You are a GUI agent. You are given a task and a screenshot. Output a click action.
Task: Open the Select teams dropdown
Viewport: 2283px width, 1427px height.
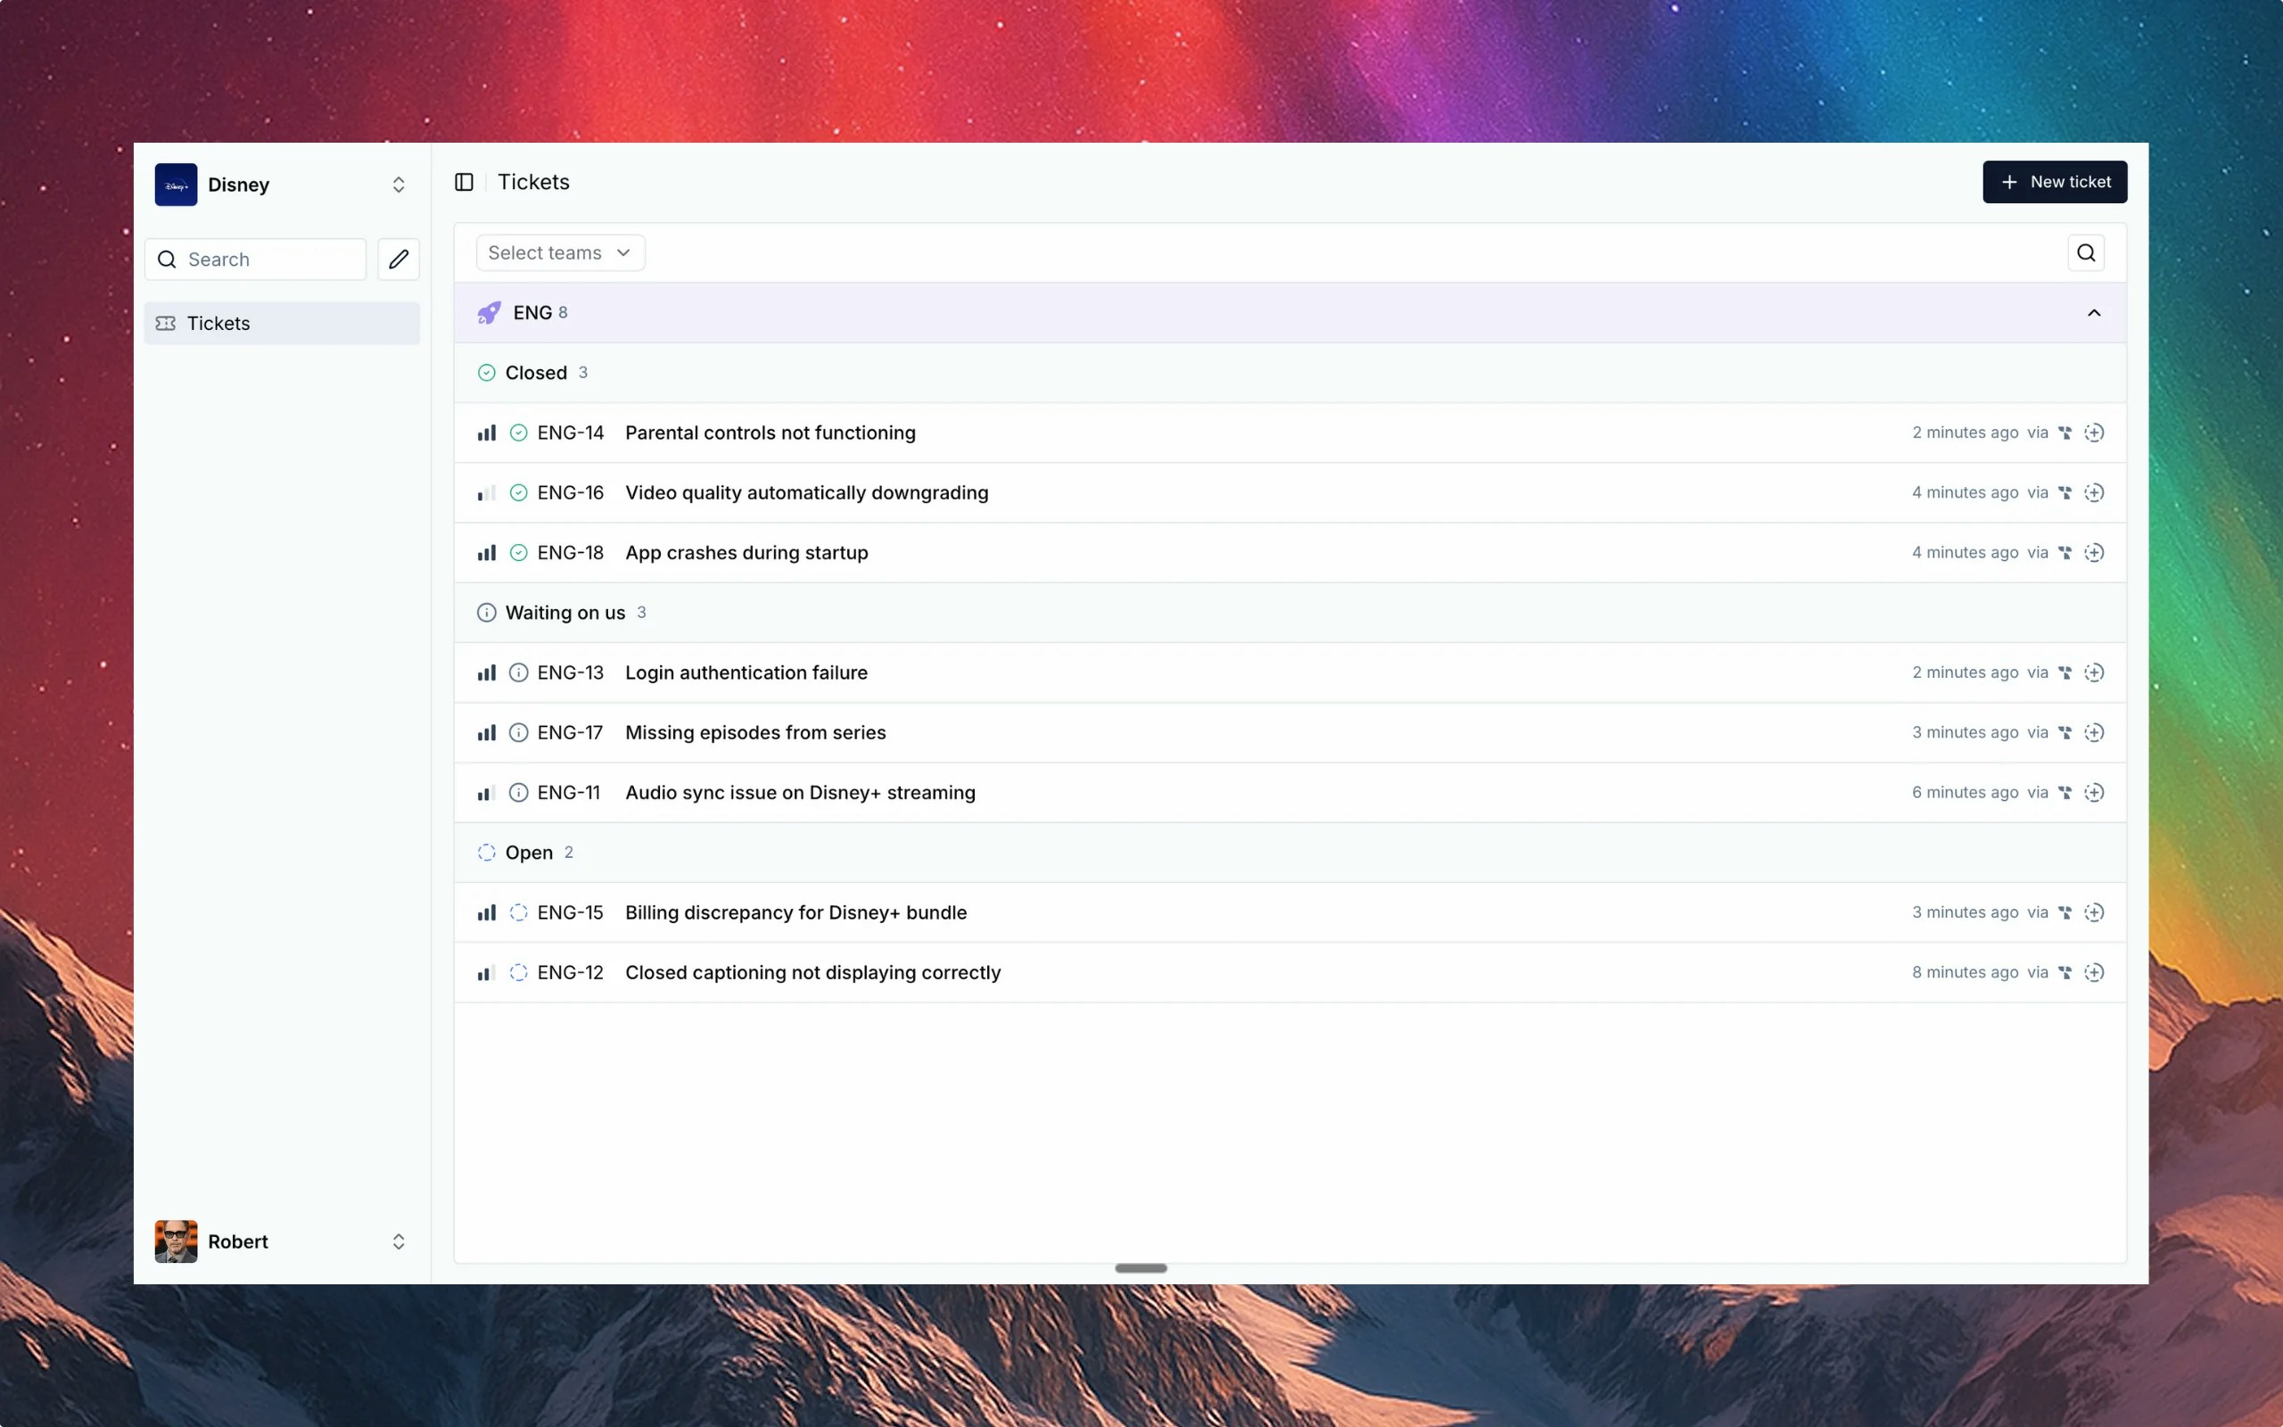(x=559, y=253)
